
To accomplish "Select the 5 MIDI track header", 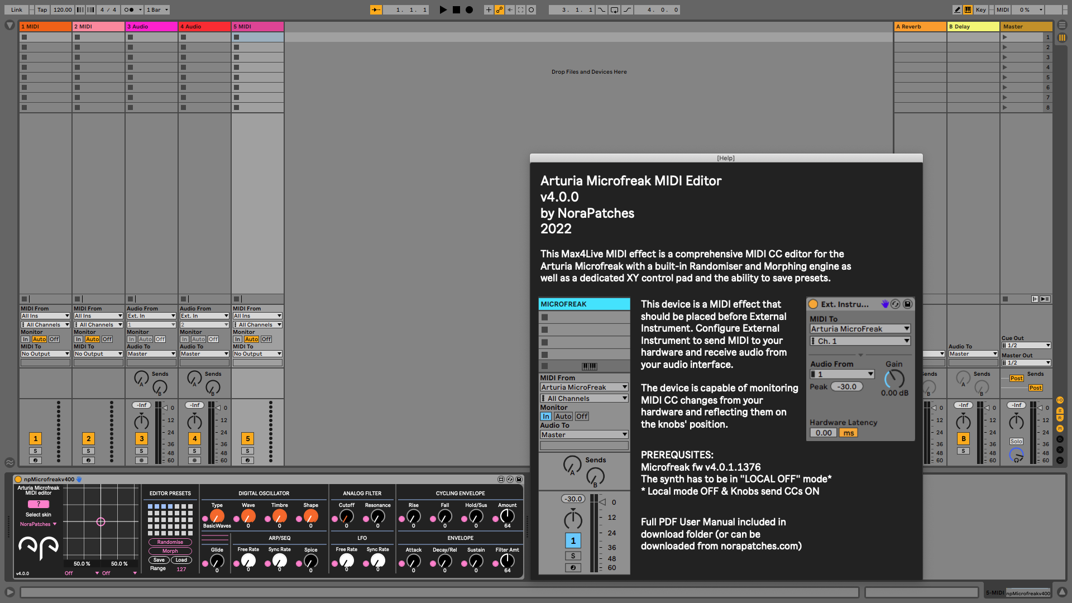I will (257, 26).
